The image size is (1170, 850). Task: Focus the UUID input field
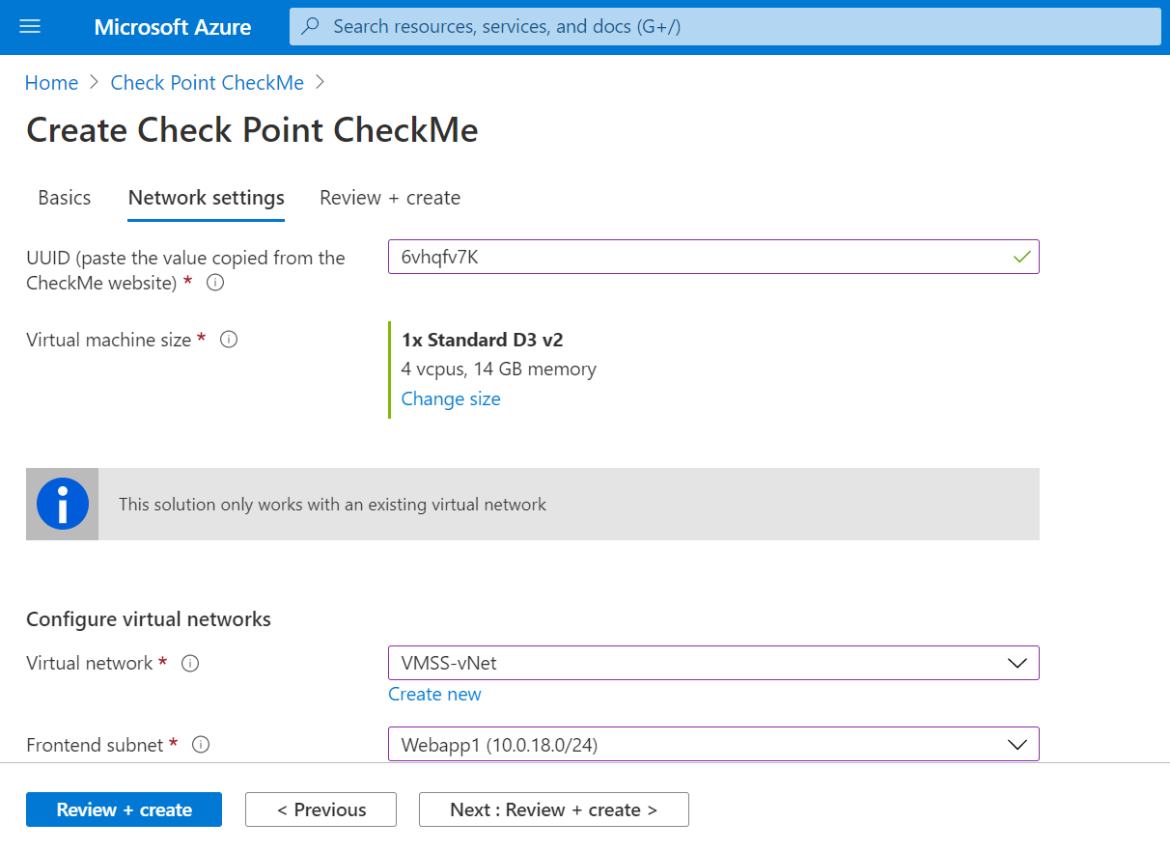tap(713, 257)
